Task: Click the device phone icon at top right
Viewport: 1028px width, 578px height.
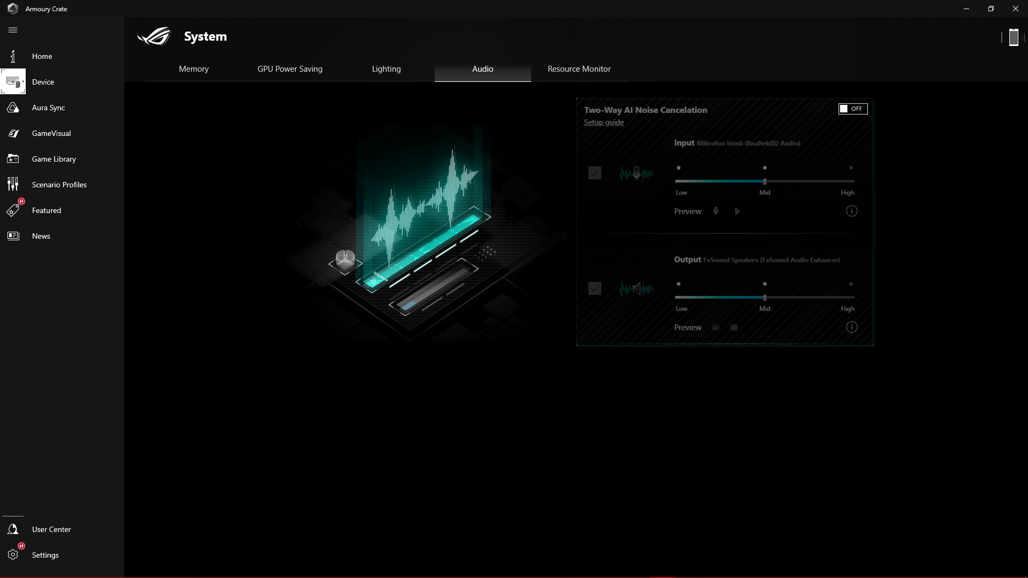Action: click(x=1014, y=37)
